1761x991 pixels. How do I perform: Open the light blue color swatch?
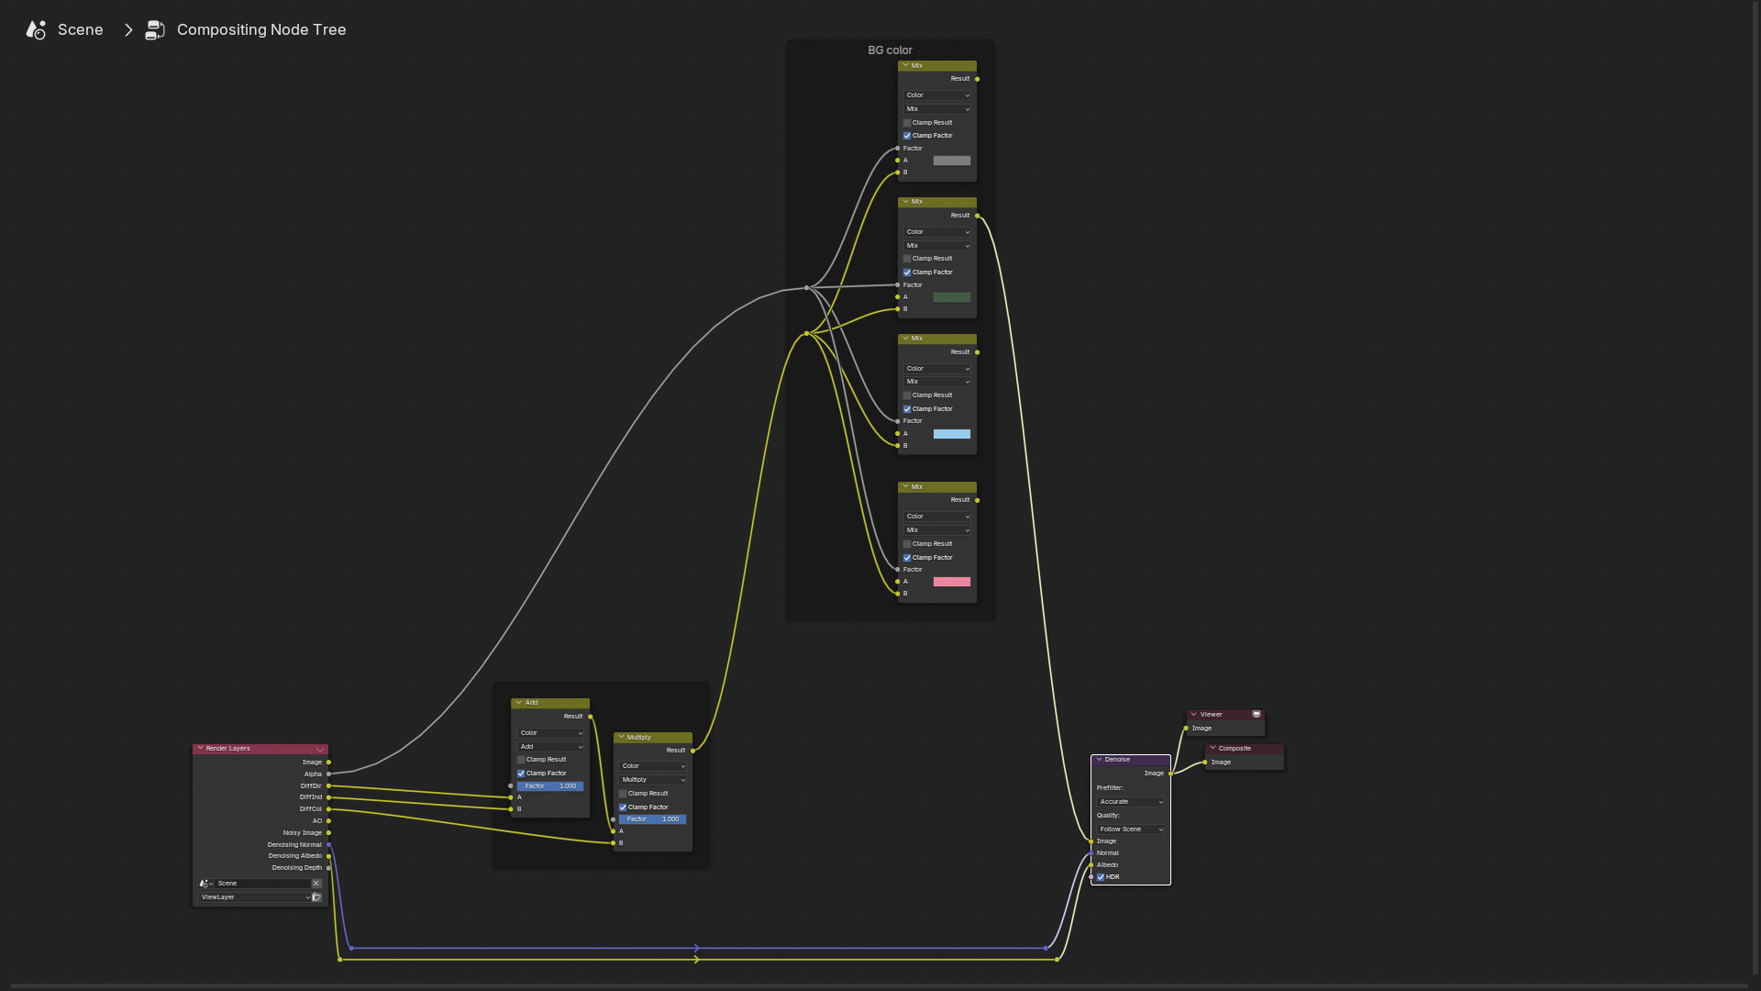click(951, 434)
